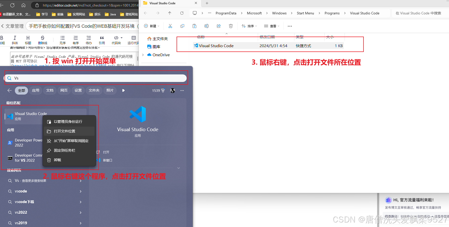Go back to 文章管理 in CSDN

pyautogui.click(x=12, y=26)
